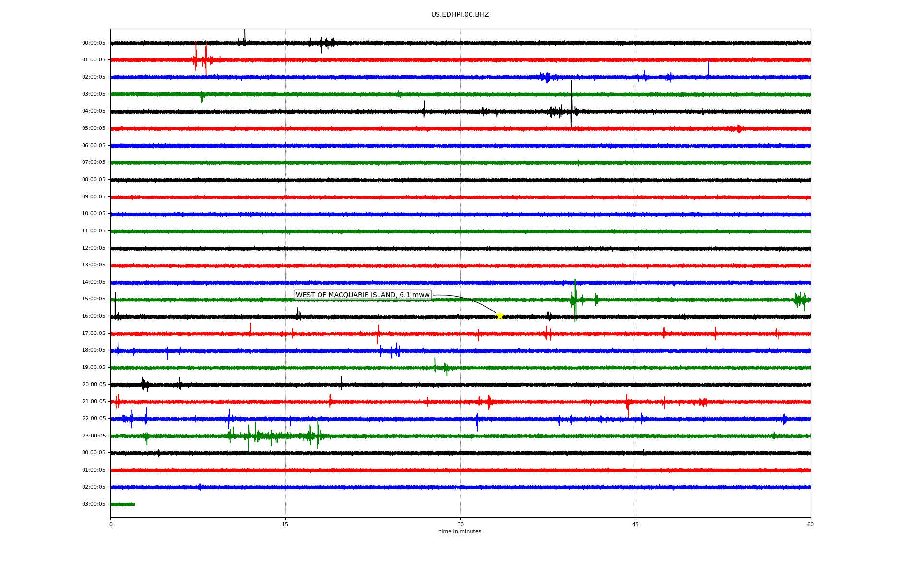The width and height of the screenshot is (921, 575).
Task: Click the 10:00:05 trace time label
Action: point(94,214)
